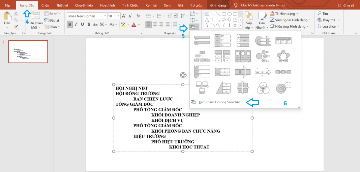
Task: Toggle Italic formatting
Action: [x=76, y=24]
